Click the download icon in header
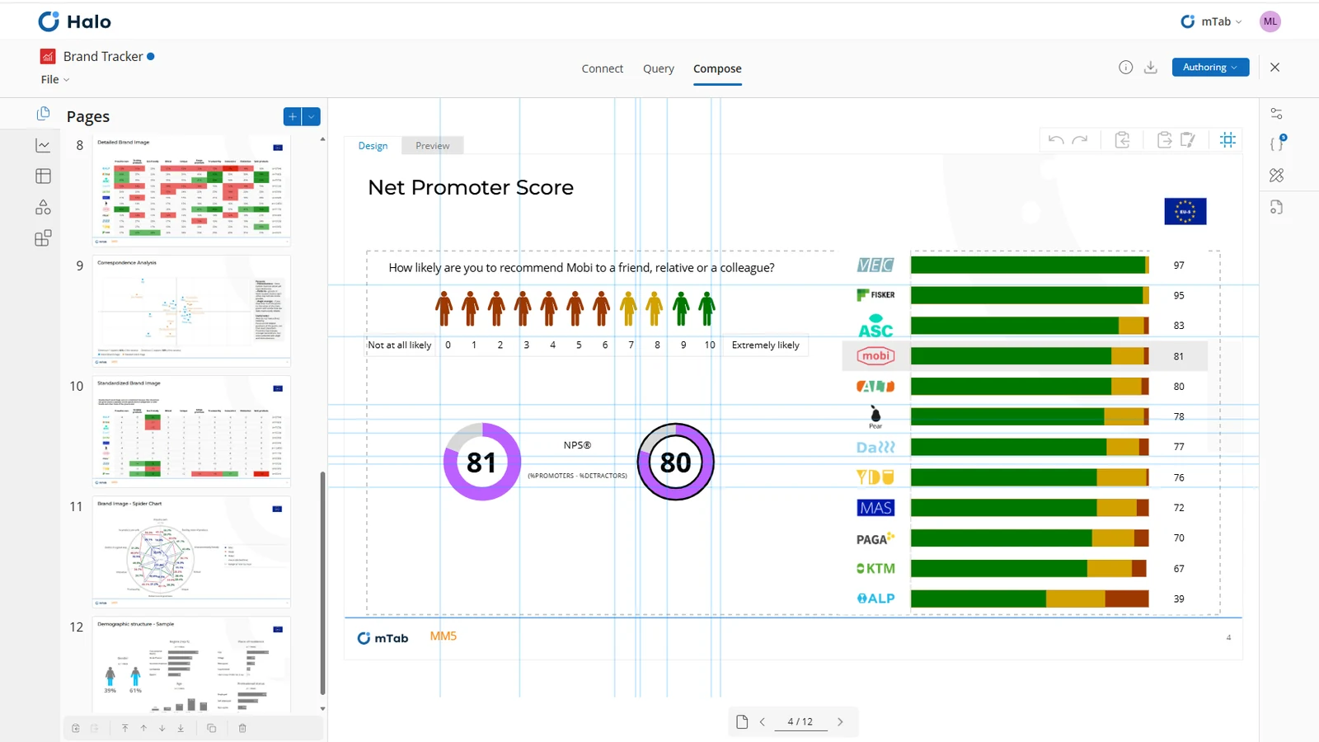The image size is (1319, 742). coord(1151,68)
